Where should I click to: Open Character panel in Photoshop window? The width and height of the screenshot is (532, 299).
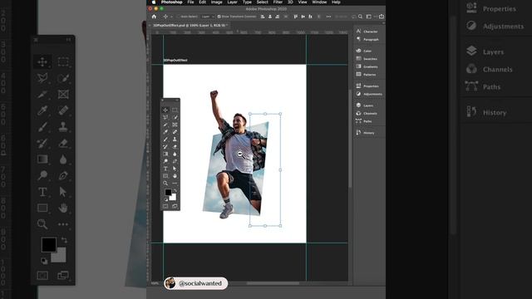coord(367,32)
